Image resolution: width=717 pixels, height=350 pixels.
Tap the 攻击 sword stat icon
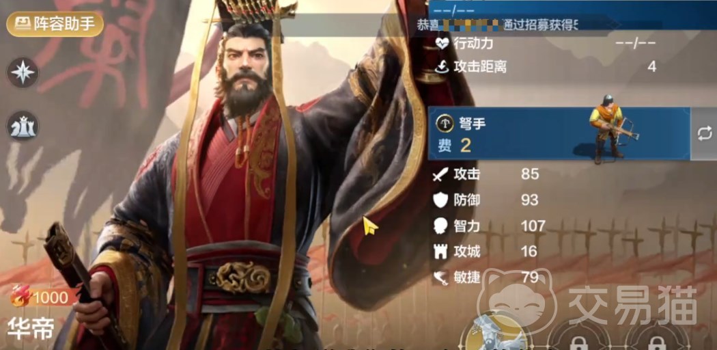(441, 174)
